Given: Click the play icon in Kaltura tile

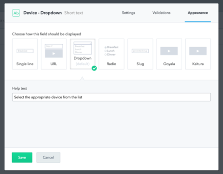Looking at the screenshot, I should (x=198, y=51).
